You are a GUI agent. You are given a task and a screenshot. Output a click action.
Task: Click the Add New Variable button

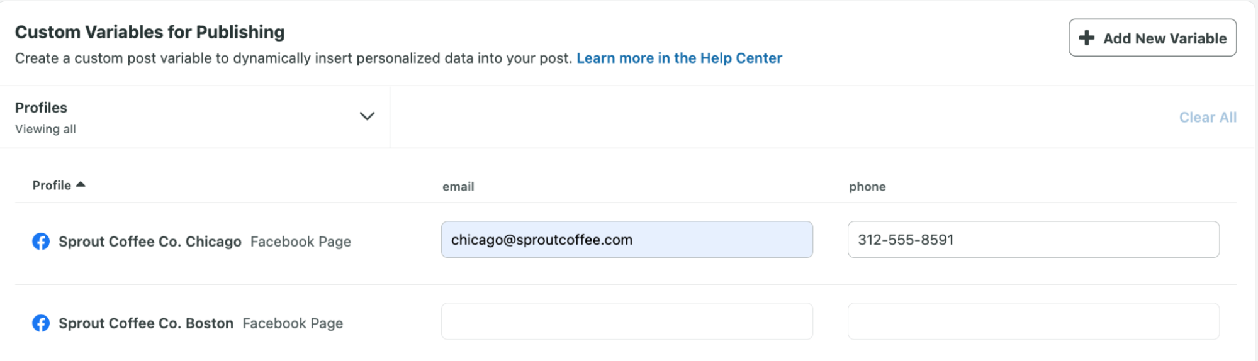[x=1152, y=38]
